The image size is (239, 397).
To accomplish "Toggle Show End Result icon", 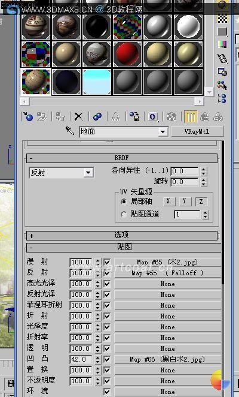I will click(x=191, y=117).
